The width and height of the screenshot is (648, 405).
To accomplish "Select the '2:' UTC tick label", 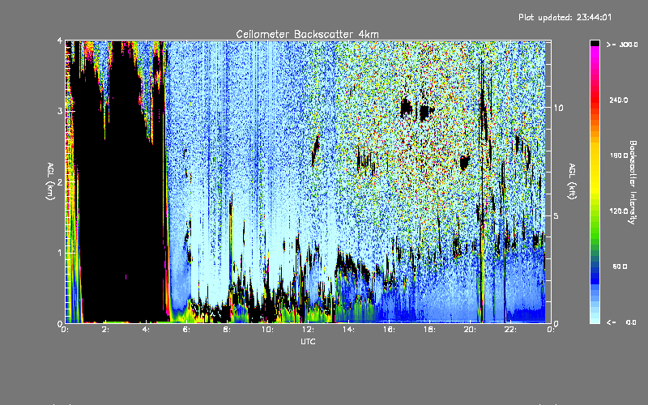I will (106, 330).
